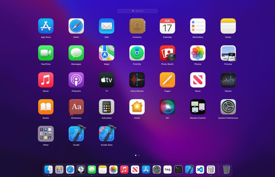Launch Find My from Launchpad

point(137,53)
